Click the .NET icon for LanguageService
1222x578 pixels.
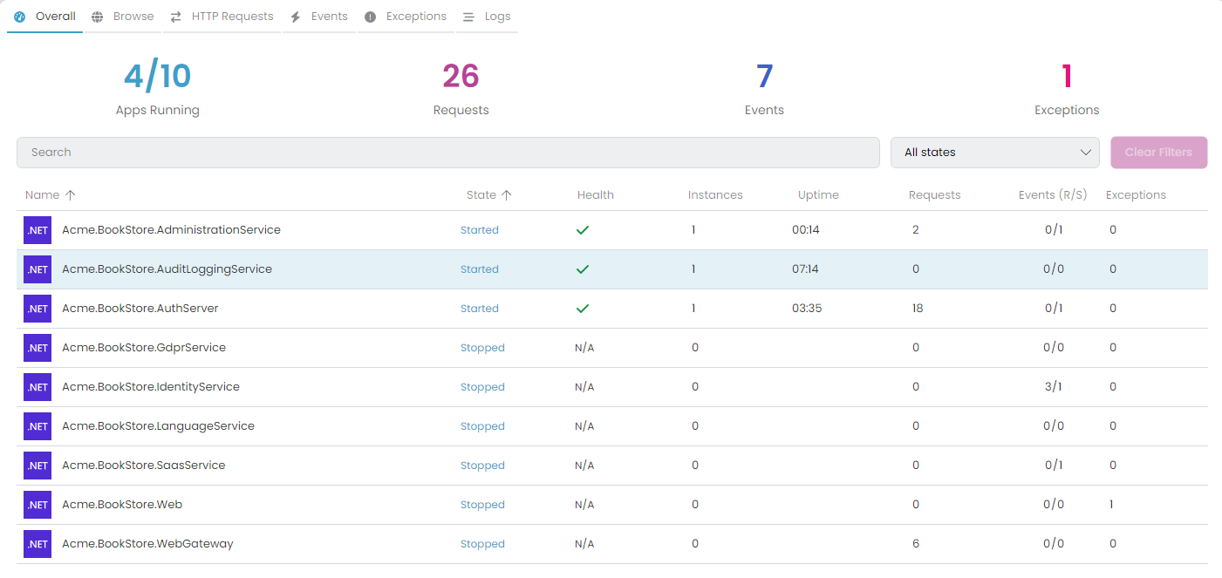click(38, 426)
